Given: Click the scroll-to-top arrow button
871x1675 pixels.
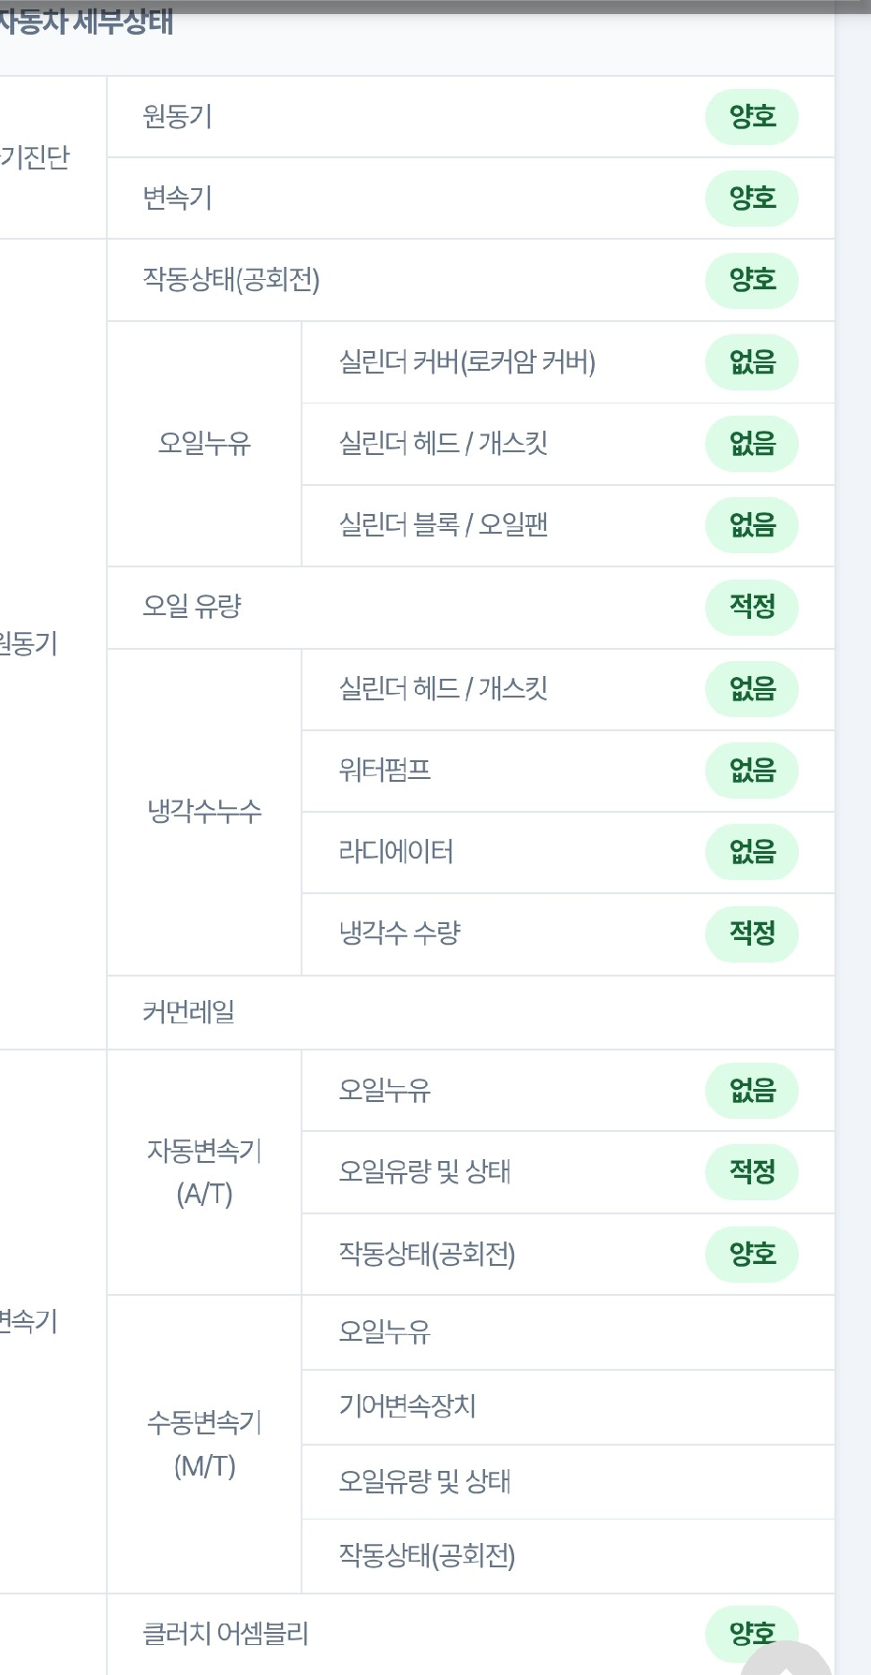Looking at the screenshot, I should click(787, 1659).
